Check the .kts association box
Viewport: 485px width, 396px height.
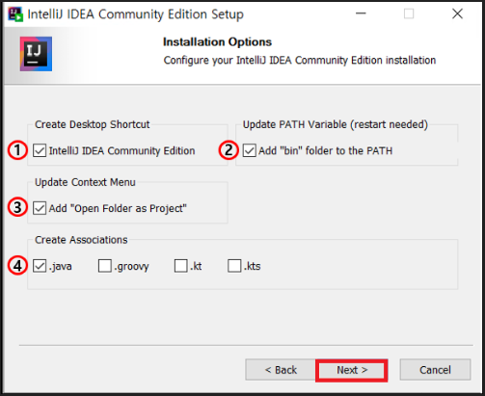click(234, 266)
